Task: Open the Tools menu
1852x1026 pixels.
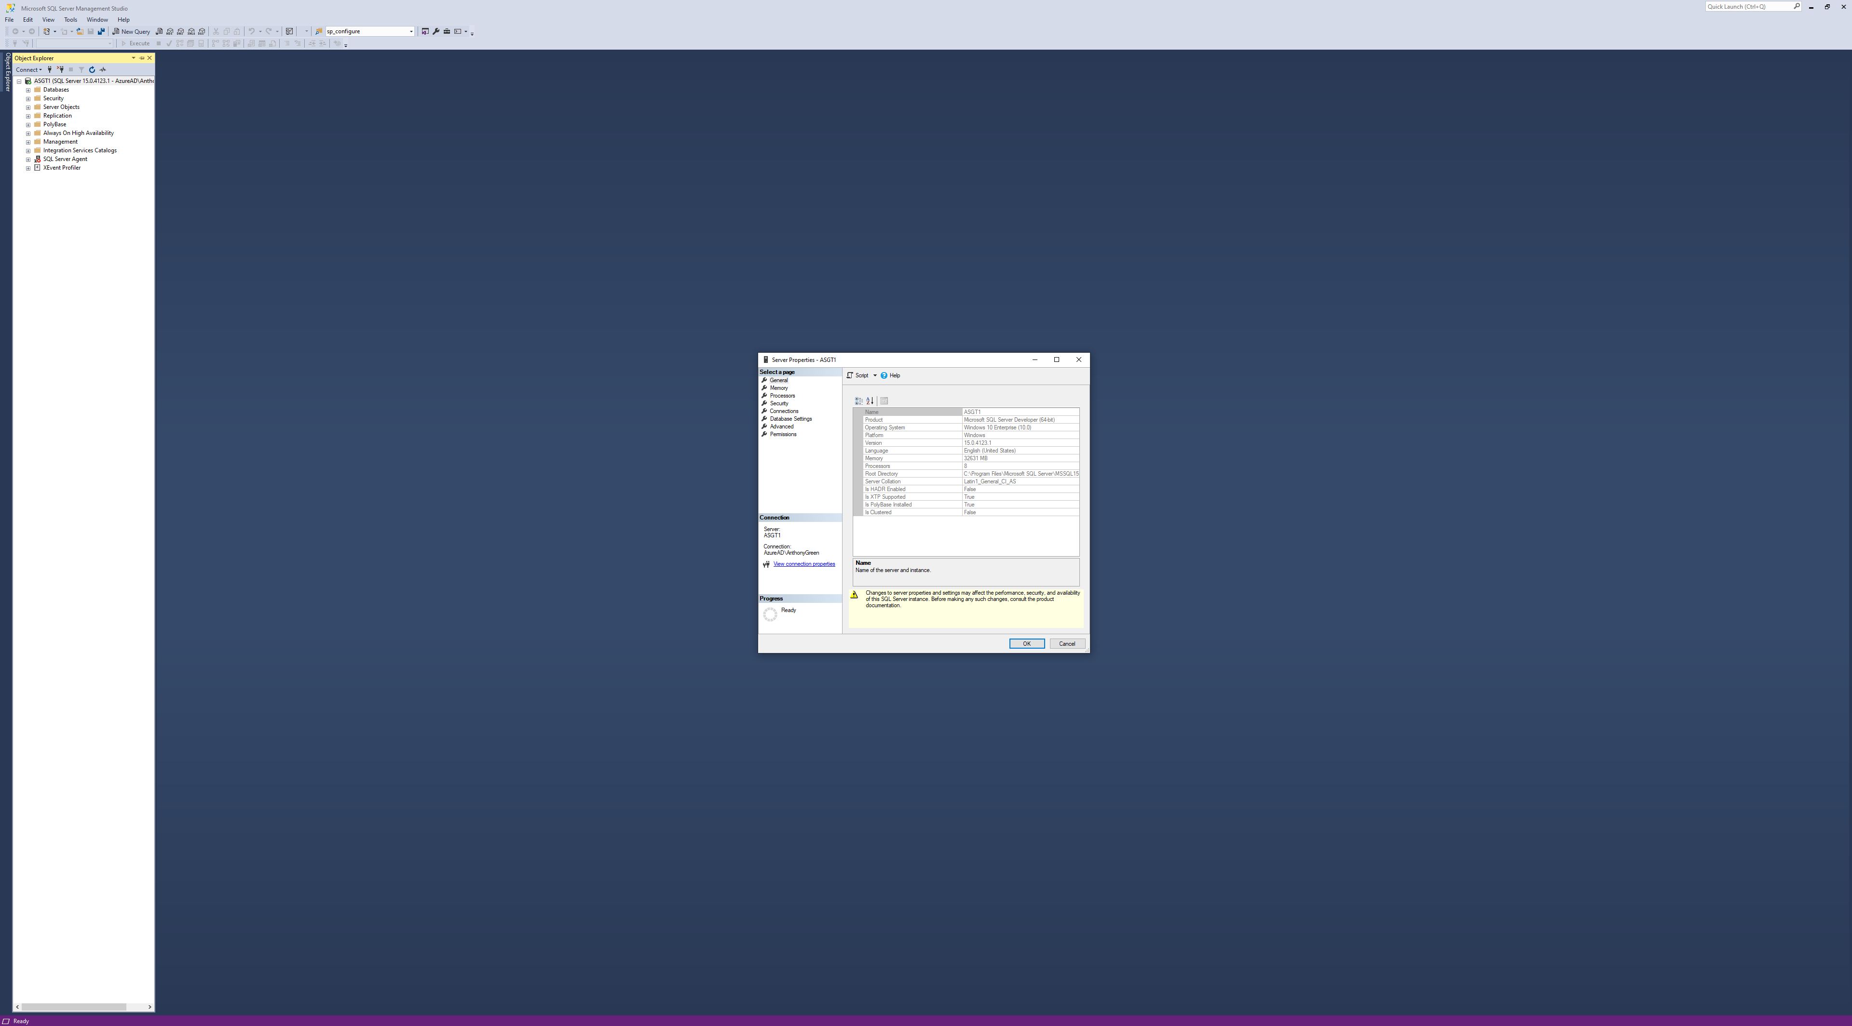Action: click(70, 20)
